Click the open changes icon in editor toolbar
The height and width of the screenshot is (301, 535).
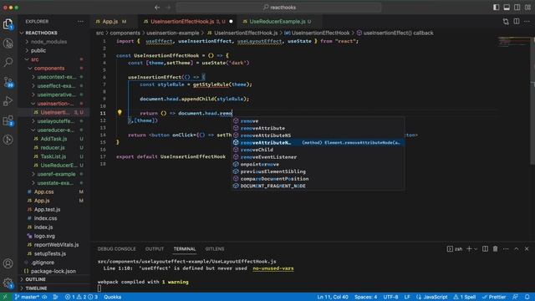pyautogui.click(x=506, y=22)
